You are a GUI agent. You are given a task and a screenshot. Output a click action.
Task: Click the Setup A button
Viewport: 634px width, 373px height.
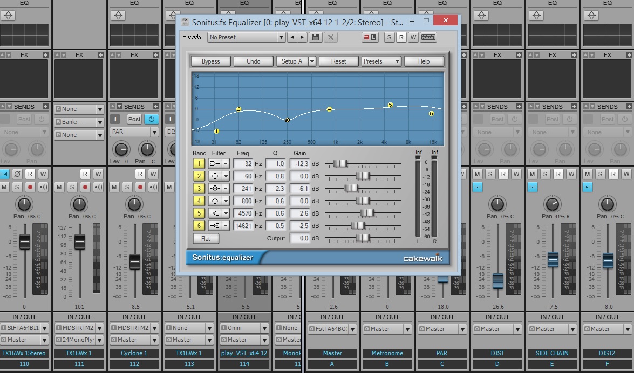pyautogui.click(x=292, y=61)
